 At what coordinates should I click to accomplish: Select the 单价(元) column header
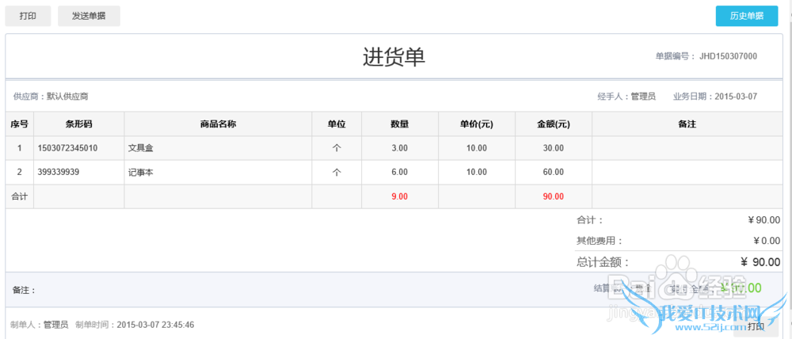[x=476, y=124]
